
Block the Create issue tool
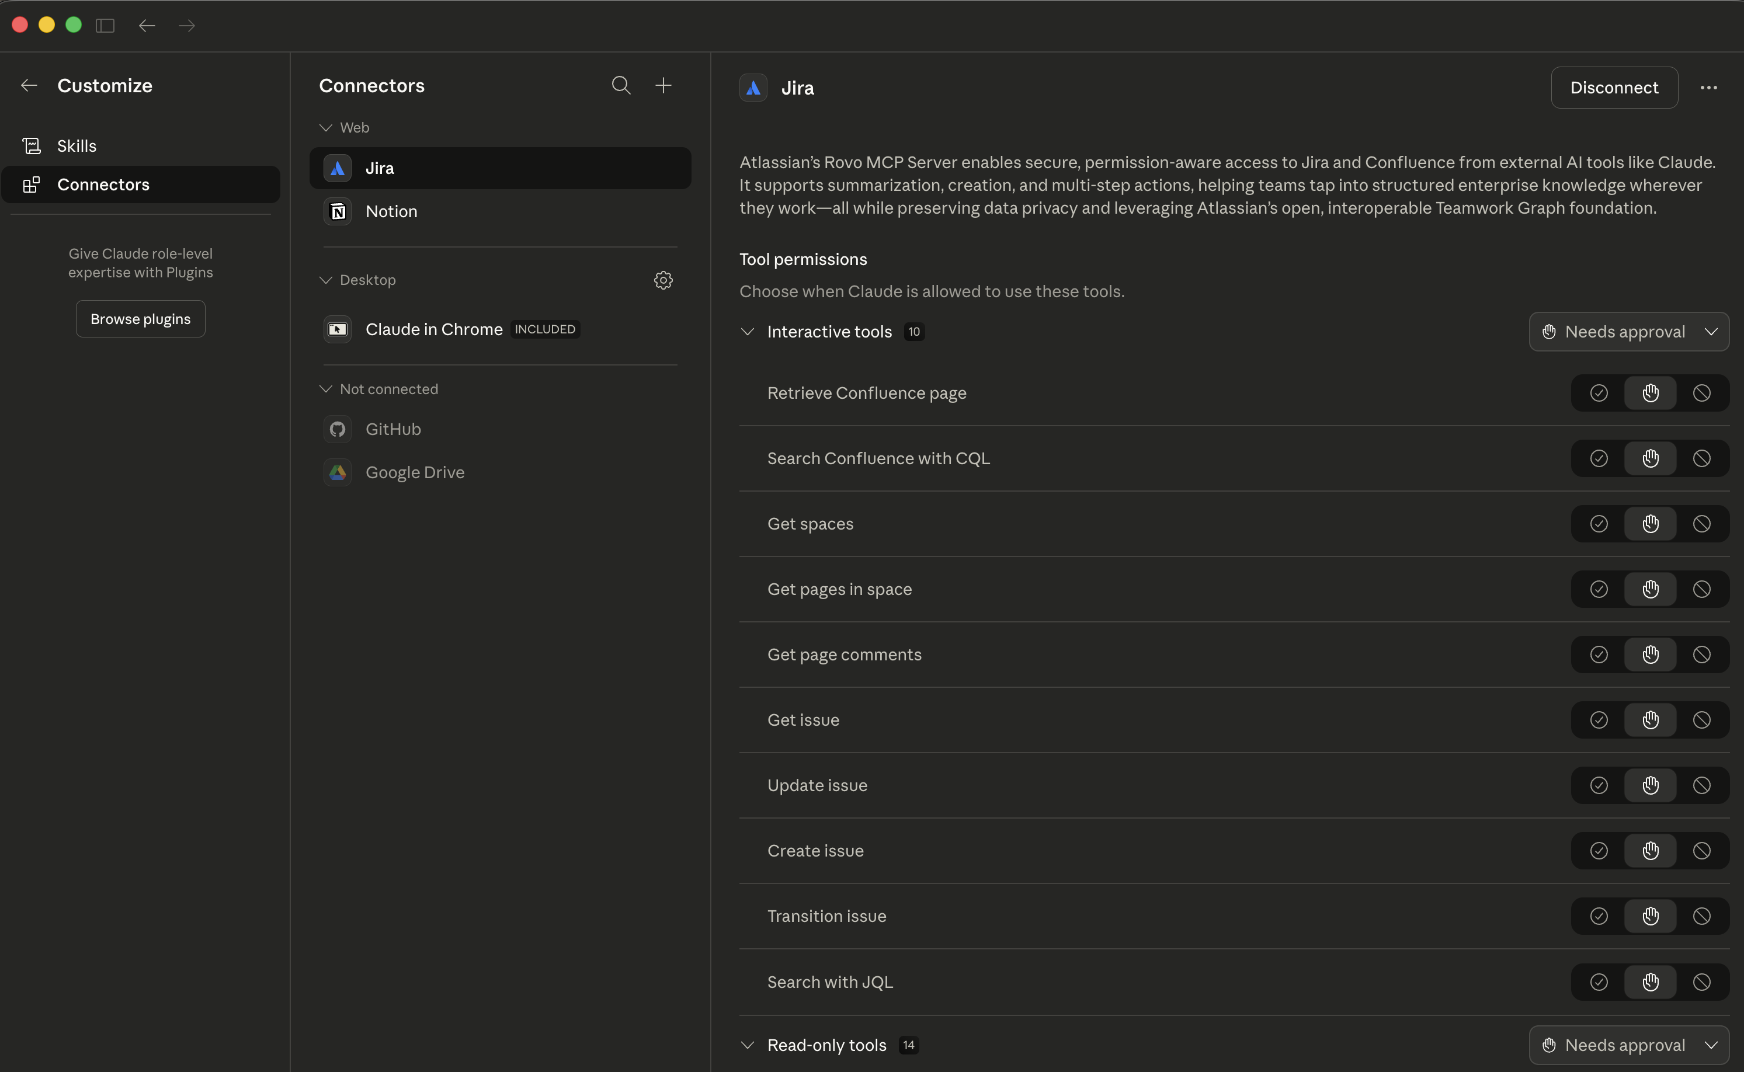[x=1701, y=851]
